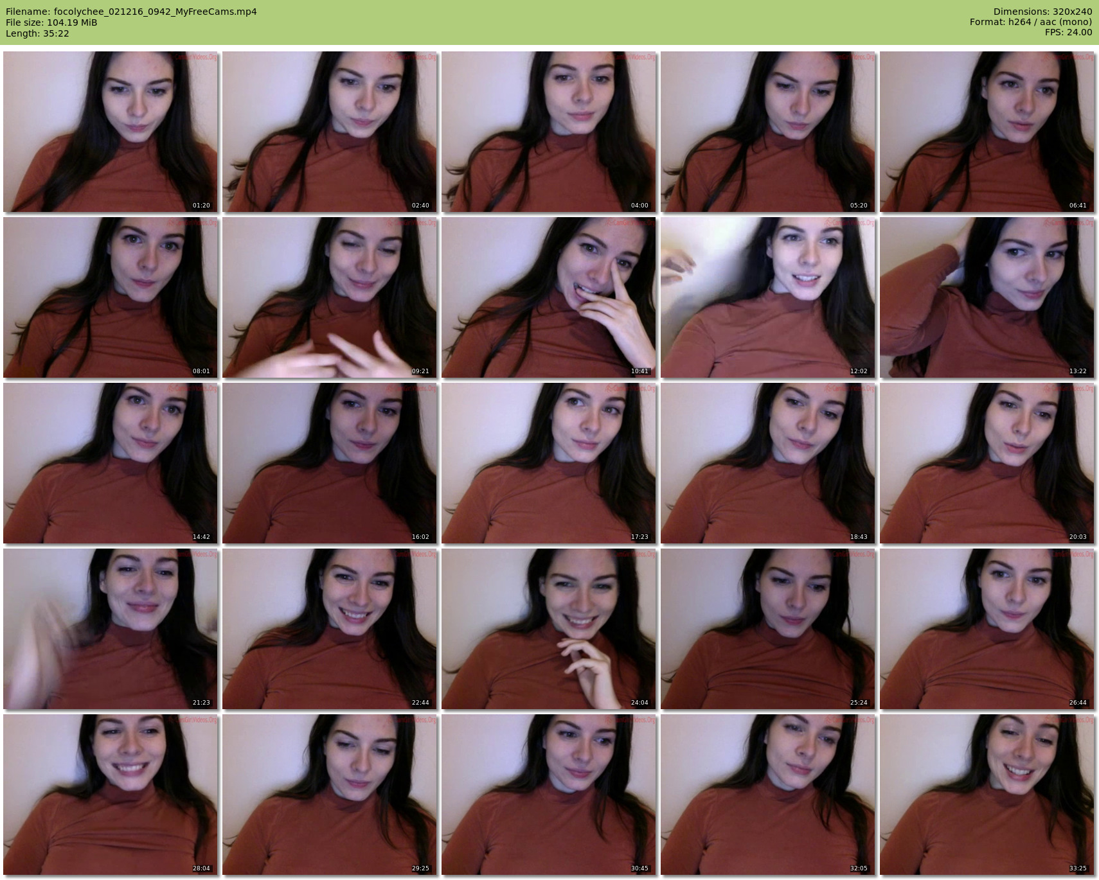Open the 26:44 frame thumbnail

[x=987, y=629]
